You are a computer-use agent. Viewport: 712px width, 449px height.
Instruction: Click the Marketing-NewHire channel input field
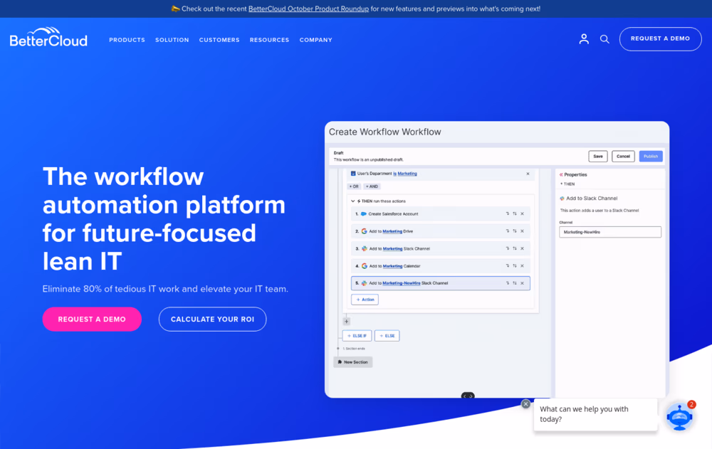pos(610,232)
